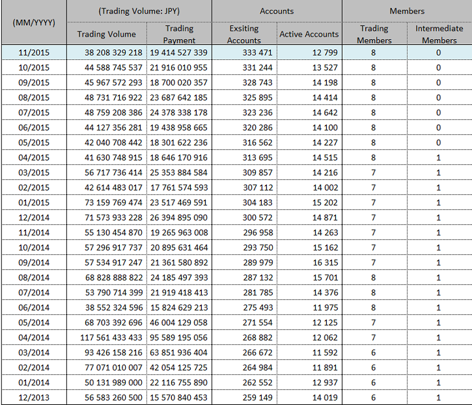
Task: Select the 05/2015 date cell
Action: (34, 142)
